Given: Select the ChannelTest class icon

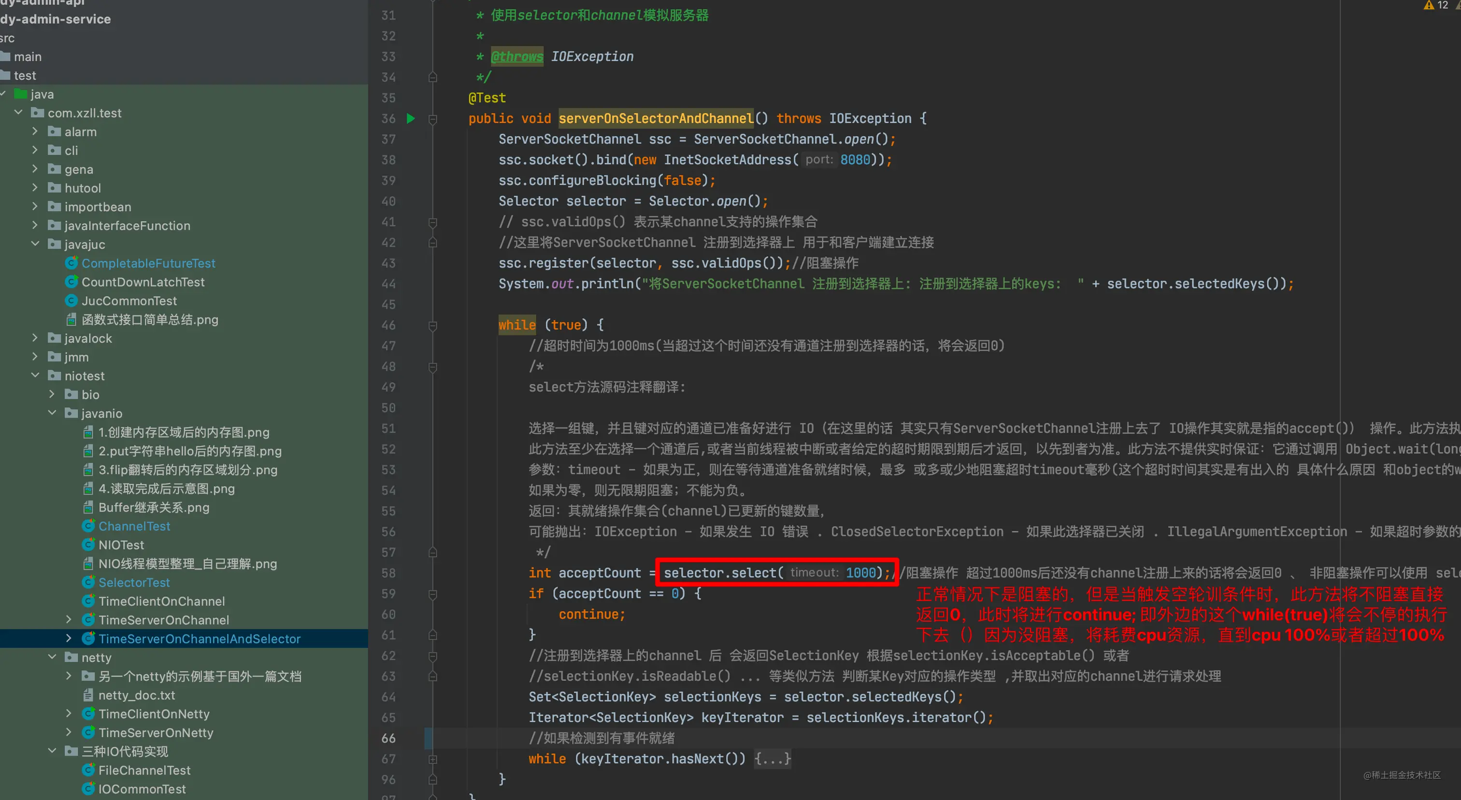Looking at the screenshot, I should point(88,526).
